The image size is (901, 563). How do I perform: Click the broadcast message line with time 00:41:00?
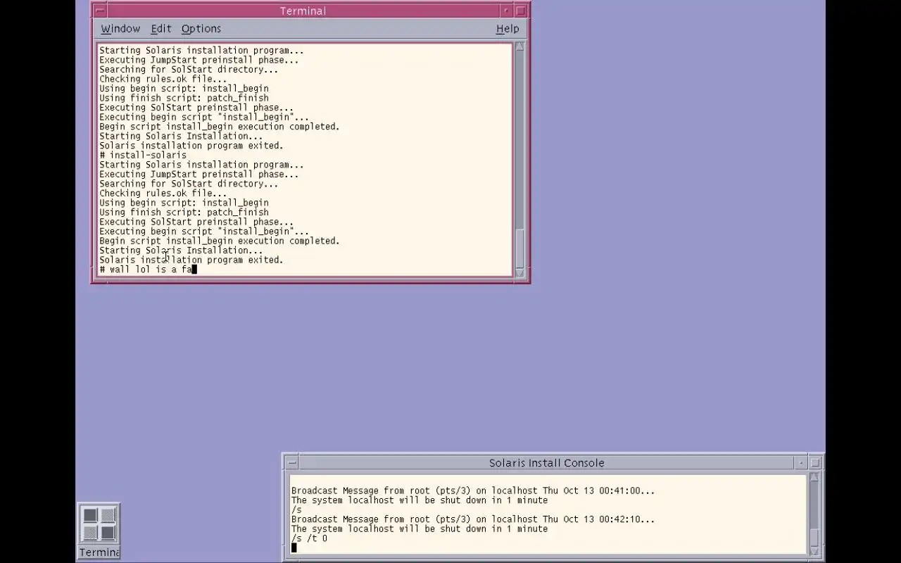473,491
